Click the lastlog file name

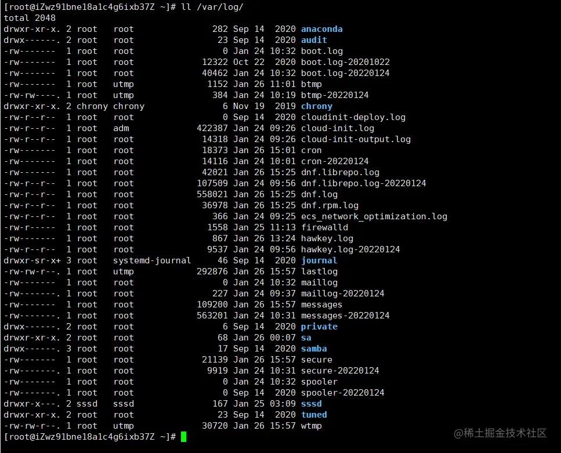(319, 272)
